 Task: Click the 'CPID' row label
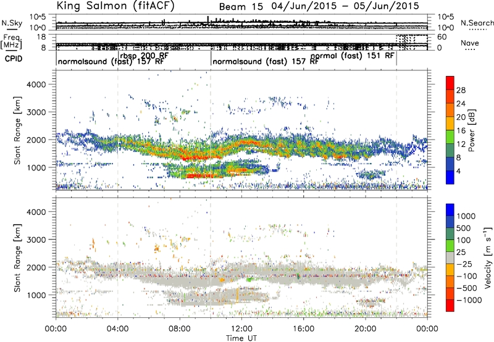(14, 59)
